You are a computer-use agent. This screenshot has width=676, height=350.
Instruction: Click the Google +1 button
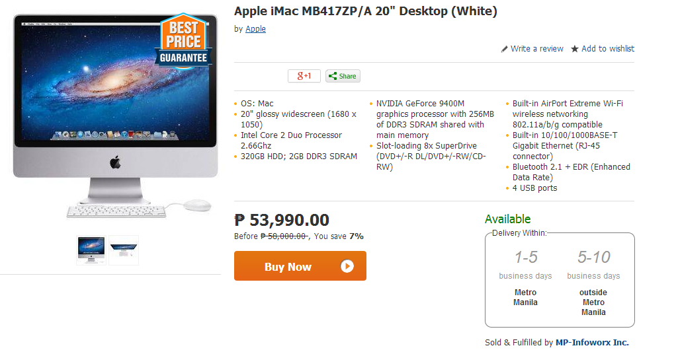304,76
